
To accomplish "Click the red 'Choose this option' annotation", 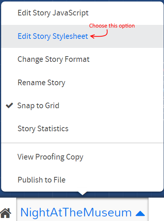I will coord(112,26).
